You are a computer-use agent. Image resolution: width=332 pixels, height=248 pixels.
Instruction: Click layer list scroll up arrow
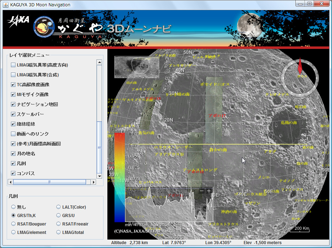click(x=99, y=62)
